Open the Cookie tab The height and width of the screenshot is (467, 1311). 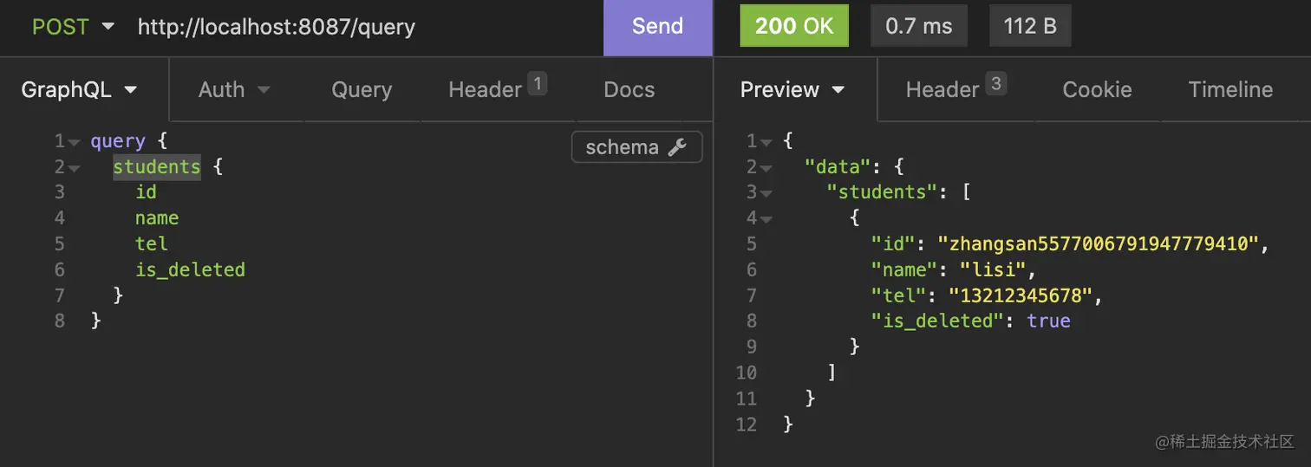(1097, 90)
